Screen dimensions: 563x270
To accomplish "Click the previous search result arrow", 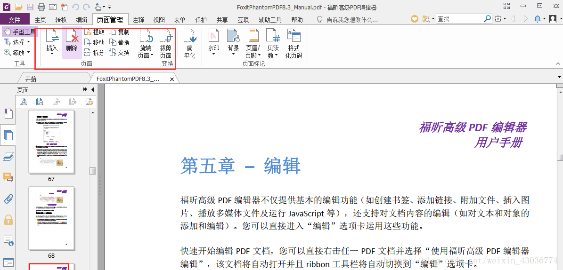I will [513, 19].
